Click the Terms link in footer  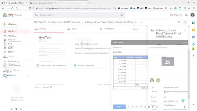[x=100, y=84]
